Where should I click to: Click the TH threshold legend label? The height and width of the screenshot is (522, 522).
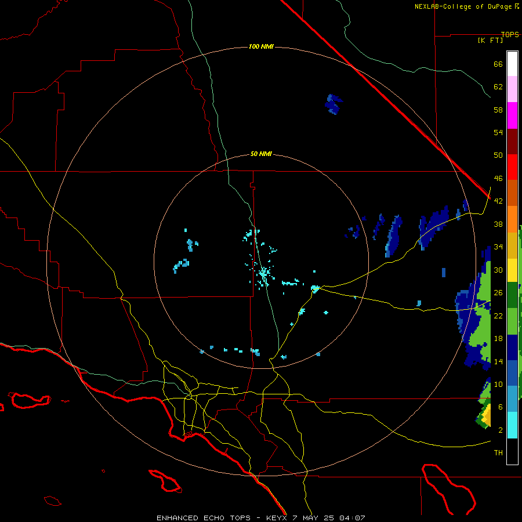pos(498,453)
